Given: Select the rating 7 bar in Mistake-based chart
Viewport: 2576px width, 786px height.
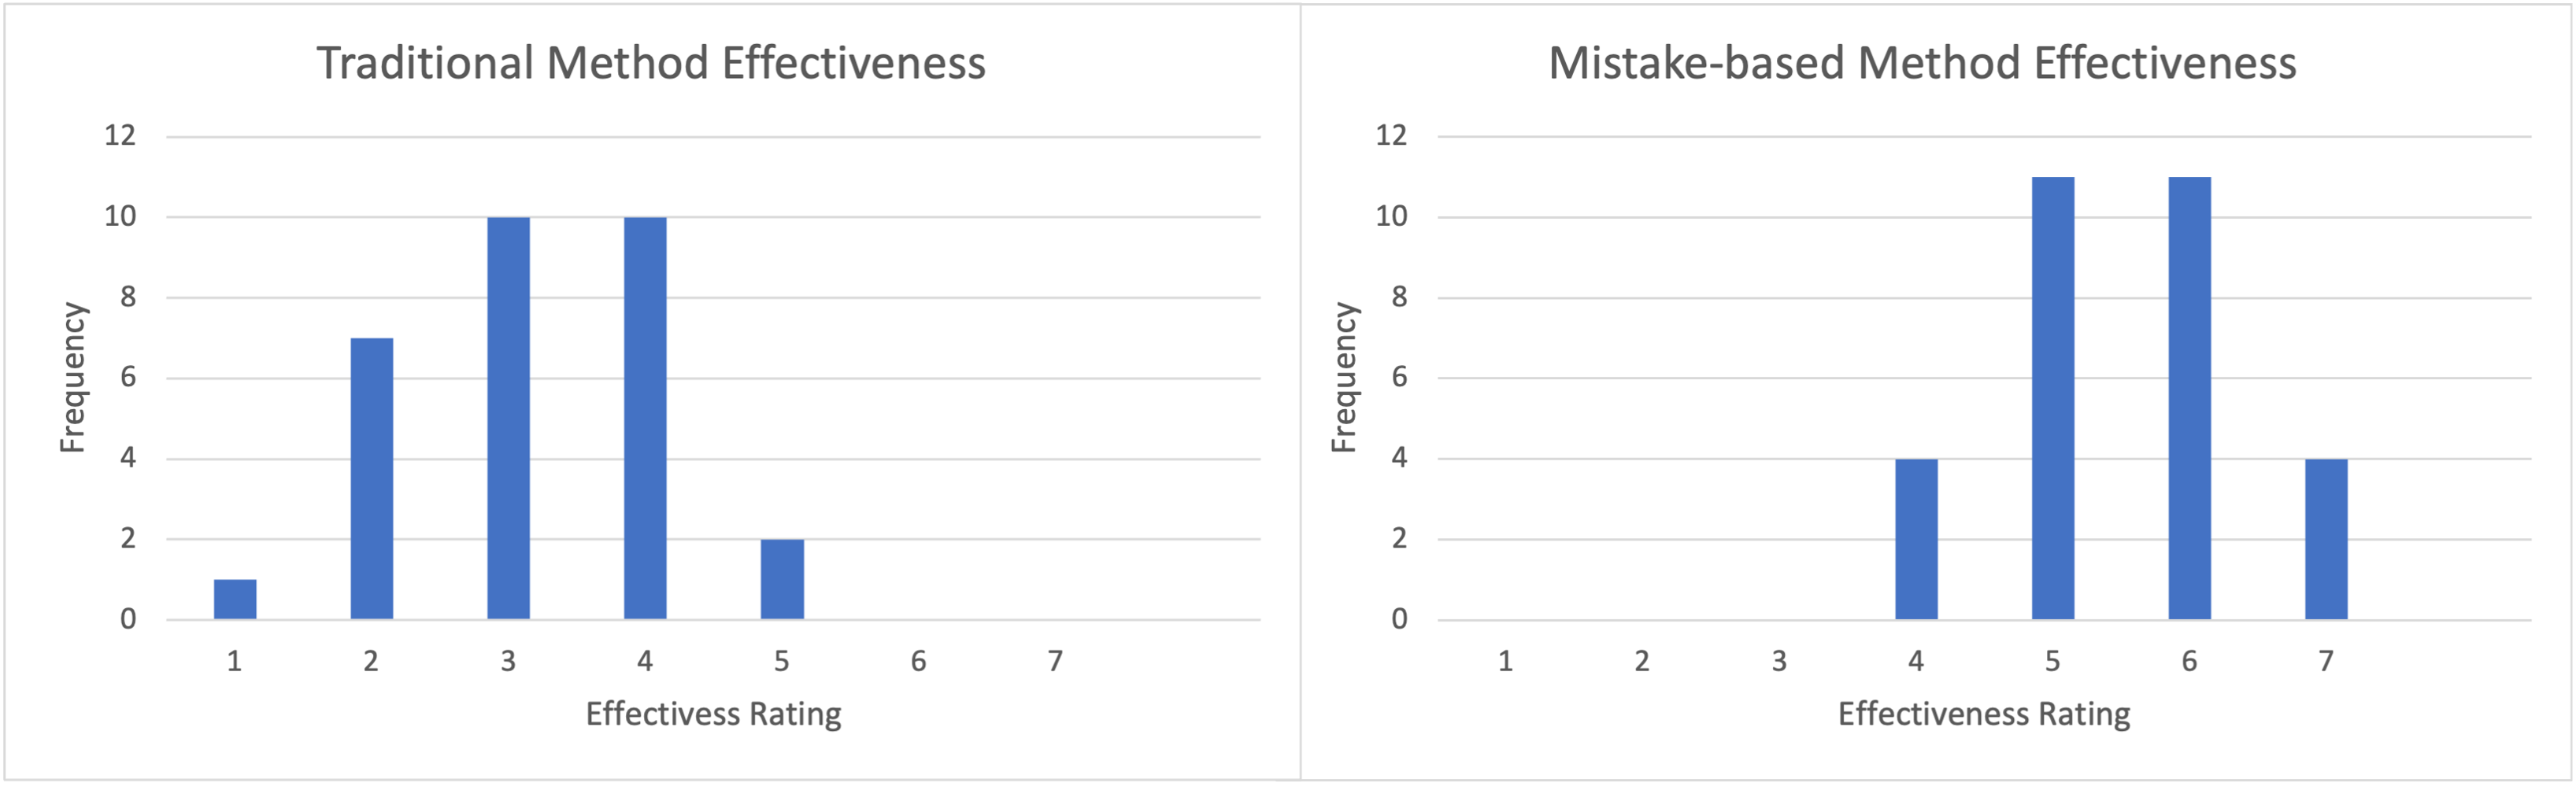Looking at the screenshot, I should point(2326,539).
